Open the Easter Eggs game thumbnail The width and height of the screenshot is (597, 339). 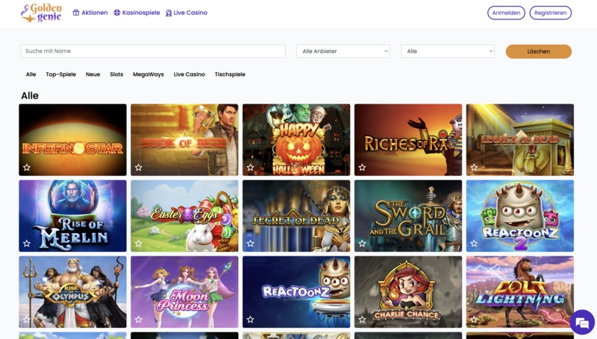point(184,216)
